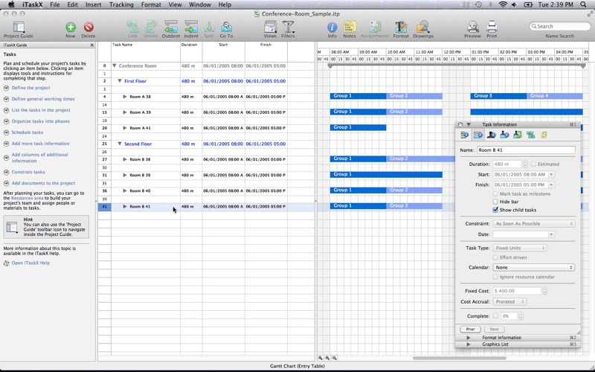Enable the Hide bar checkbox

pyautogui.click(x=495, y=202)
